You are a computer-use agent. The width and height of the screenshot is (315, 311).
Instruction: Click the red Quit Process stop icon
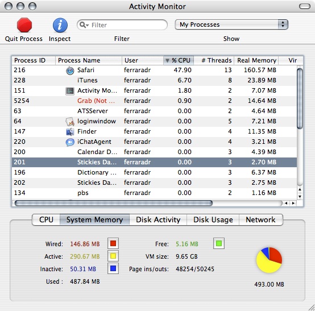coord(24,25)
